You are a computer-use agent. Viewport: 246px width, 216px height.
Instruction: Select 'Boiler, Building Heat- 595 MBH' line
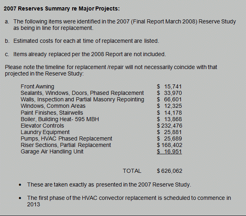[60, 119]
